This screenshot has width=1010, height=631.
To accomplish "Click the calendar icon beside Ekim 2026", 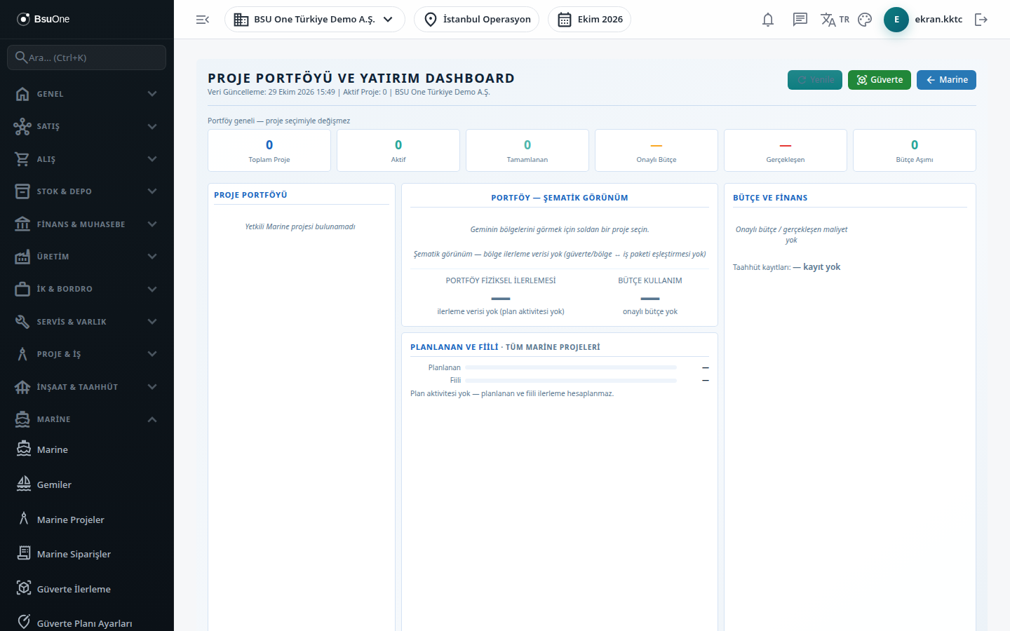I will click(565, 20).
